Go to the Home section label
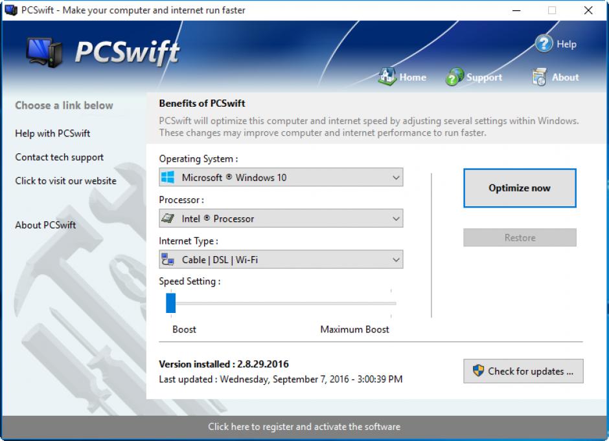 (x=413, y=78)
